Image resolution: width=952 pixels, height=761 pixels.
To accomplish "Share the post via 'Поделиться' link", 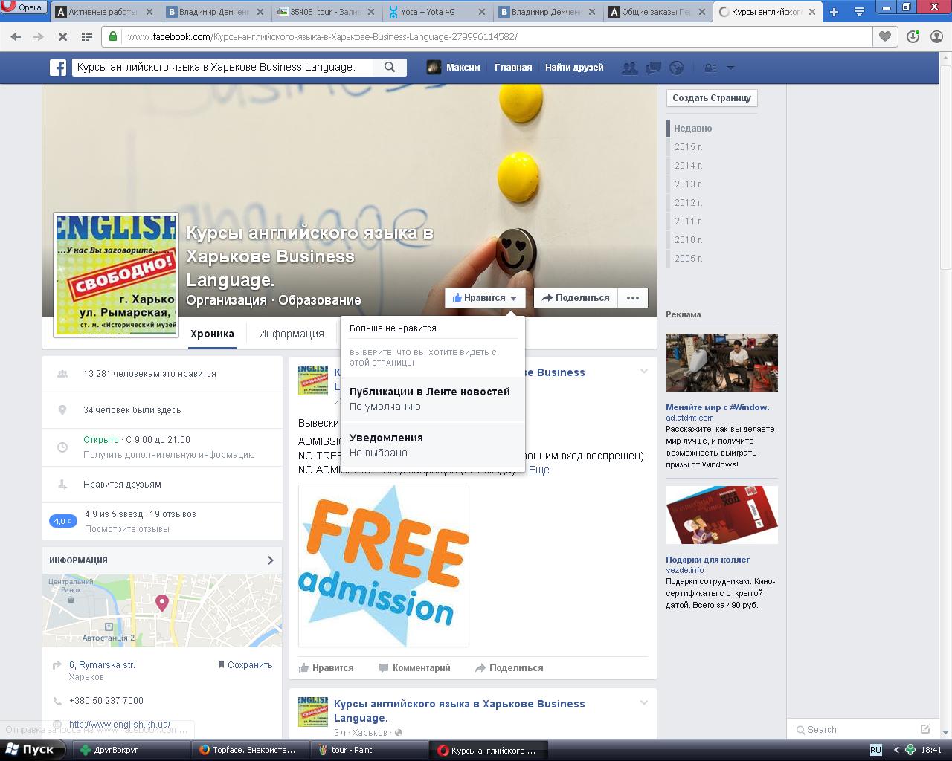I will [x=509, y=668].
